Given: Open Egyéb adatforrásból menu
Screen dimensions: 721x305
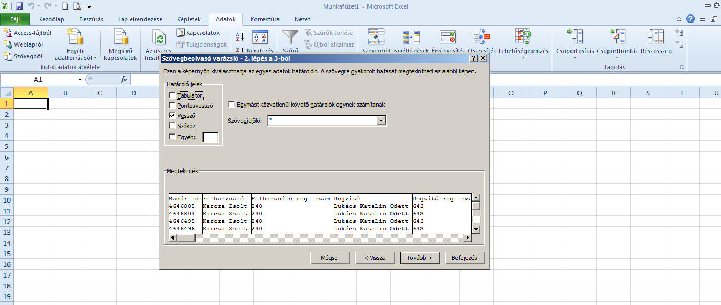Looking at the screenshot, I should 76,45.
